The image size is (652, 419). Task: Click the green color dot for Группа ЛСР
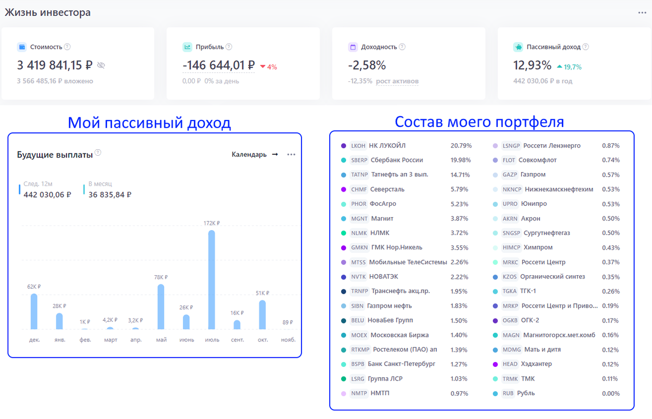tap(343, 379)
